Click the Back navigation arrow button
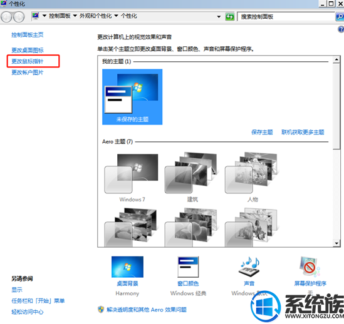 coord(6,17)
